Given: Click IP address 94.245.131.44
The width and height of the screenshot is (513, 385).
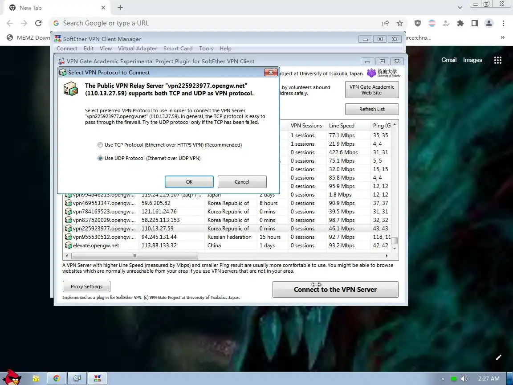Looking at the screenshot, I should 159,237.
